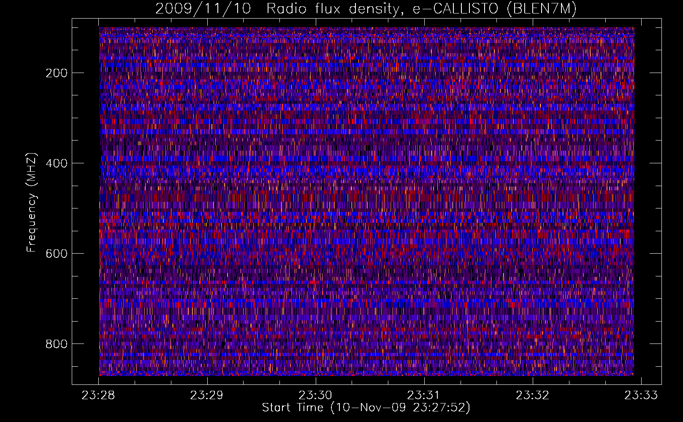Screen dimensions: 683x422
Task: Click inside the radio flux spectrogram image
Action: 366,201
